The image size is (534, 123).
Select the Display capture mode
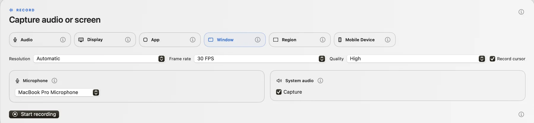pyautogui.click(x=105, y=40)
